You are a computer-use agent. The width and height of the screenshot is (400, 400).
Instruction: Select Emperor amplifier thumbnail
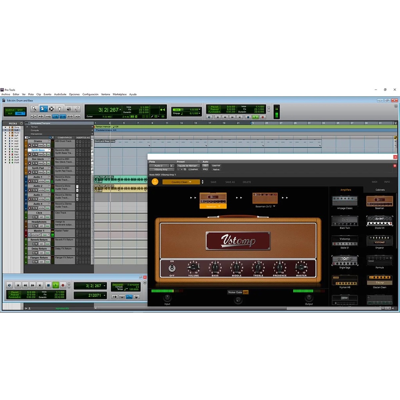pos(379,241)
